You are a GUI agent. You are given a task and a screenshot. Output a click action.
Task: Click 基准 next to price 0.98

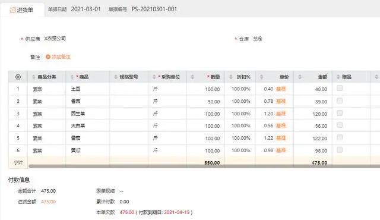[281, 150]
